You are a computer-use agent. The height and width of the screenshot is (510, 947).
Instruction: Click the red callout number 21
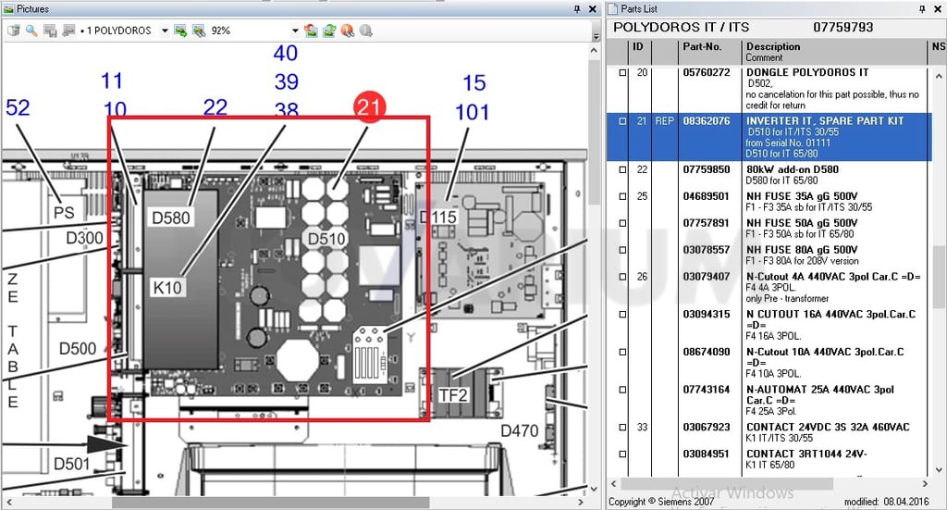click(x=369, y=107)
